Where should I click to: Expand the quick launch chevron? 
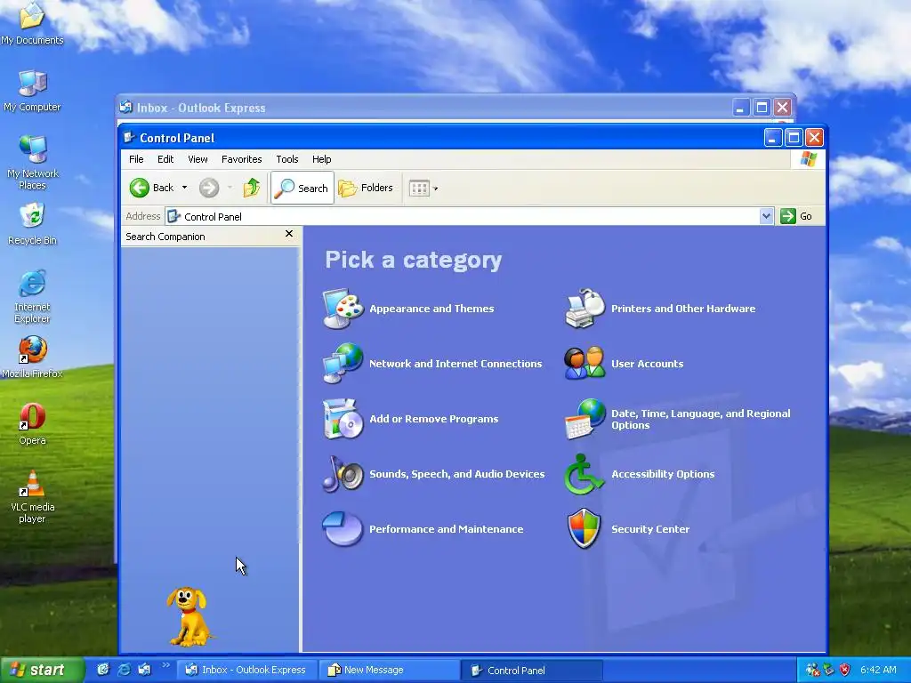click(165, 665)
